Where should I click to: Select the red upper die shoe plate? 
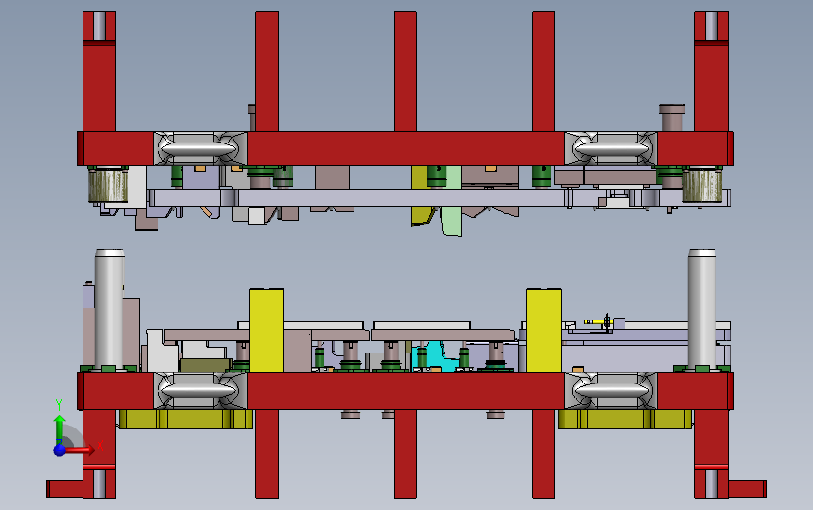click(405, 148)
